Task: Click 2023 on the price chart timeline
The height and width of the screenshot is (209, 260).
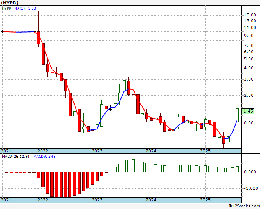Action: (97, 151)
